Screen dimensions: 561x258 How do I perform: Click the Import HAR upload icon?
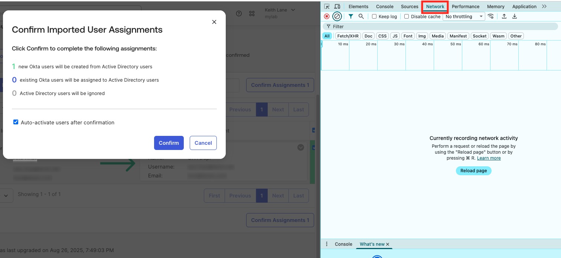(504, 16)
